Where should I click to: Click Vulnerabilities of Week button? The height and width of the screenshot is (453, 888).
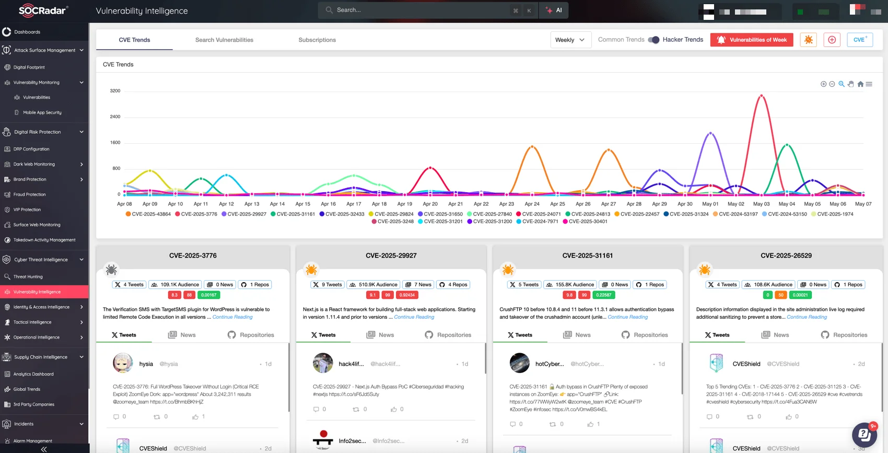[752, 40]
